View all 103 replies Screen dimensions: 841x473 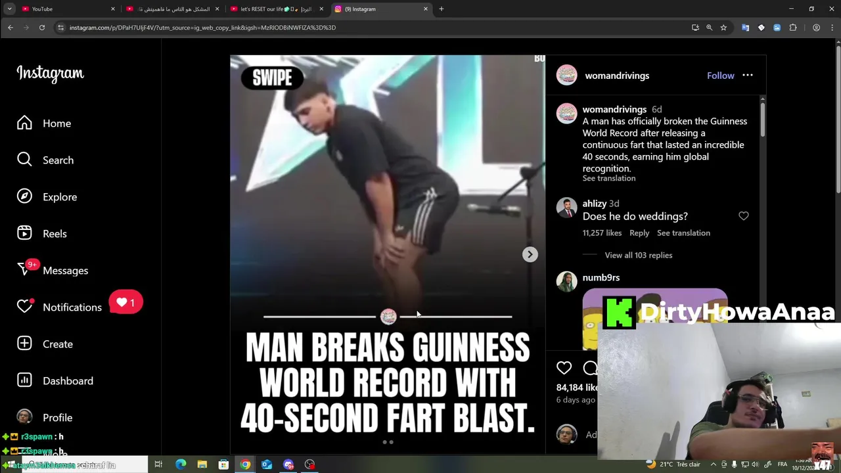[638, 255]
